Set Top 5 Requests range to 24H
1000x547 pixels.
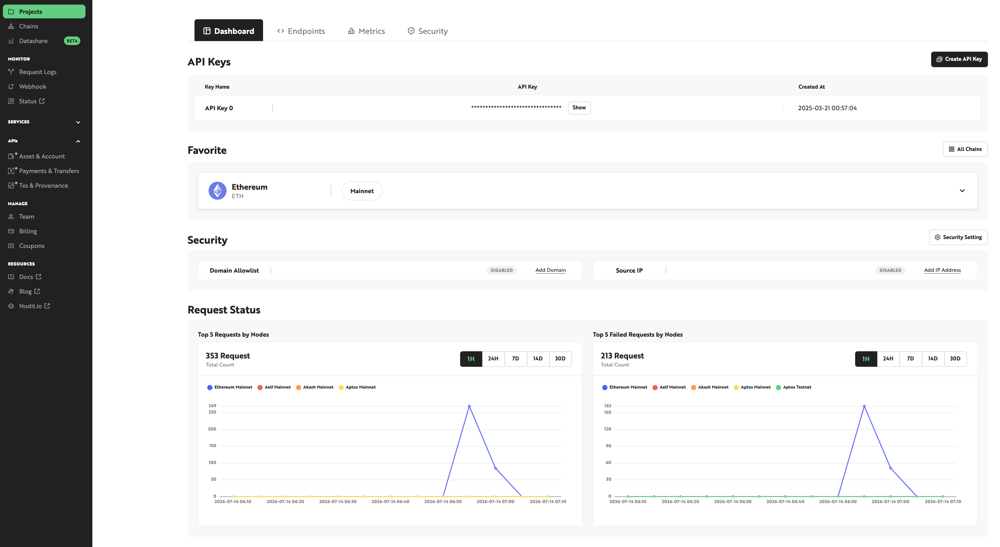493,359
